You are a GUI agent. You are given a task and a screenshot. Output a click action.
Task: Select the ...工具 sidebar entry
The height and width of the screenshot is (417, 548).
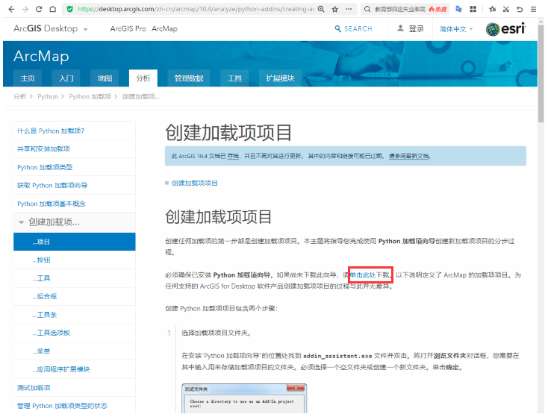click(75, 278)
